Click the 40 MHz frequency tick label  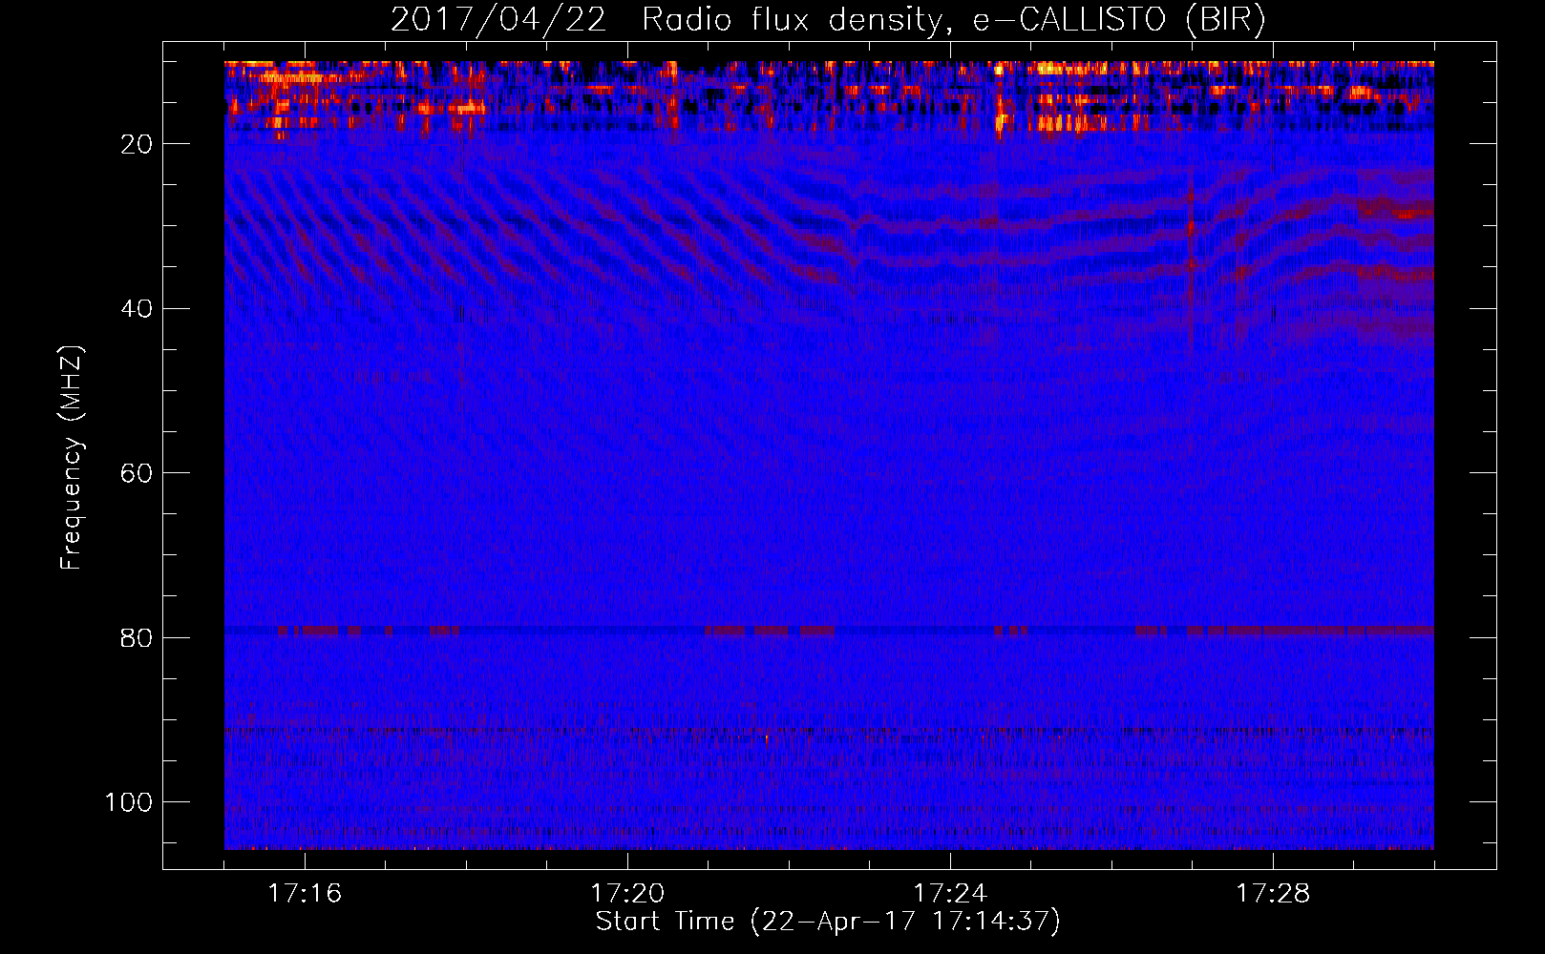coord(137,309)
